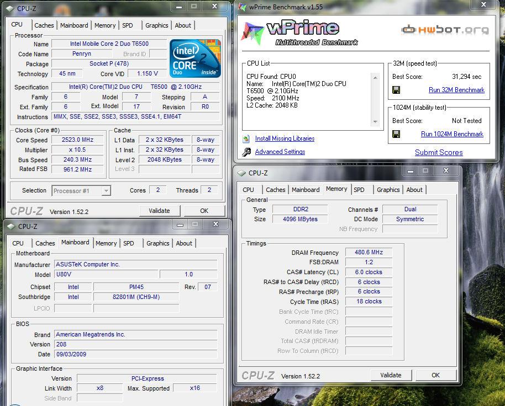This screenshot has height=406, width=505.
Task: Switch to CPU tab in Memory CPU-Z window
Action: coord(248,190)
